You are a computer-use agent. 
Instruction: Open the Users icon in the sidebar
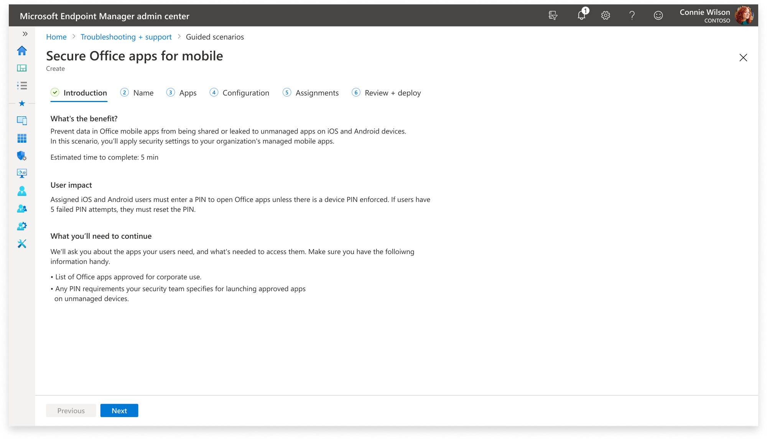point(22,191)
